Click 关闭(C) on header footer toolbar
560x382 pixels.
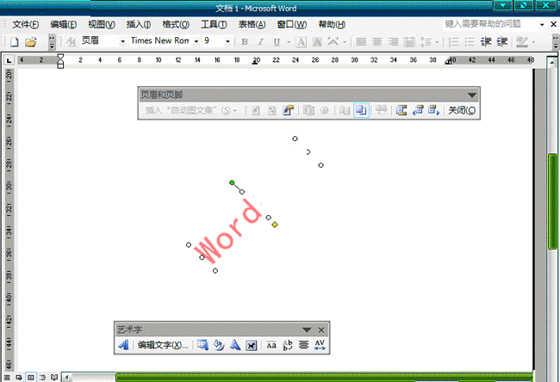point(462,110)
